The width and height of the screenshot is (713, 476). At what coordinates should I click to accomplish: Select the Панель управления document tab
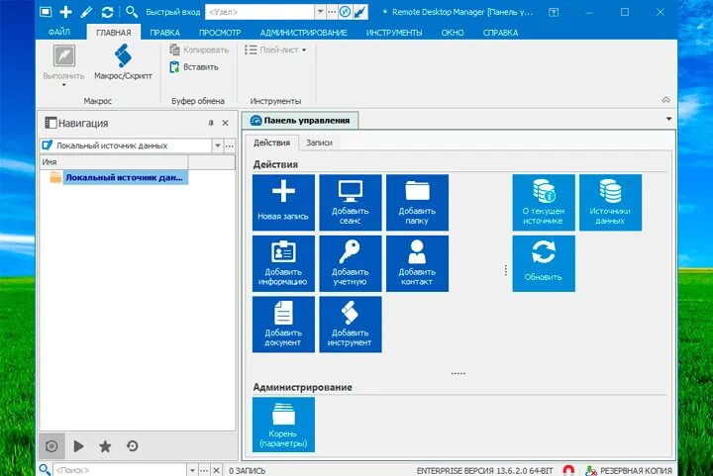pos(300,121)
